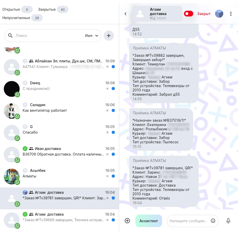The image size is (238, 238).
Task: Open the Иван доставка chat
Action: point(60,155)
